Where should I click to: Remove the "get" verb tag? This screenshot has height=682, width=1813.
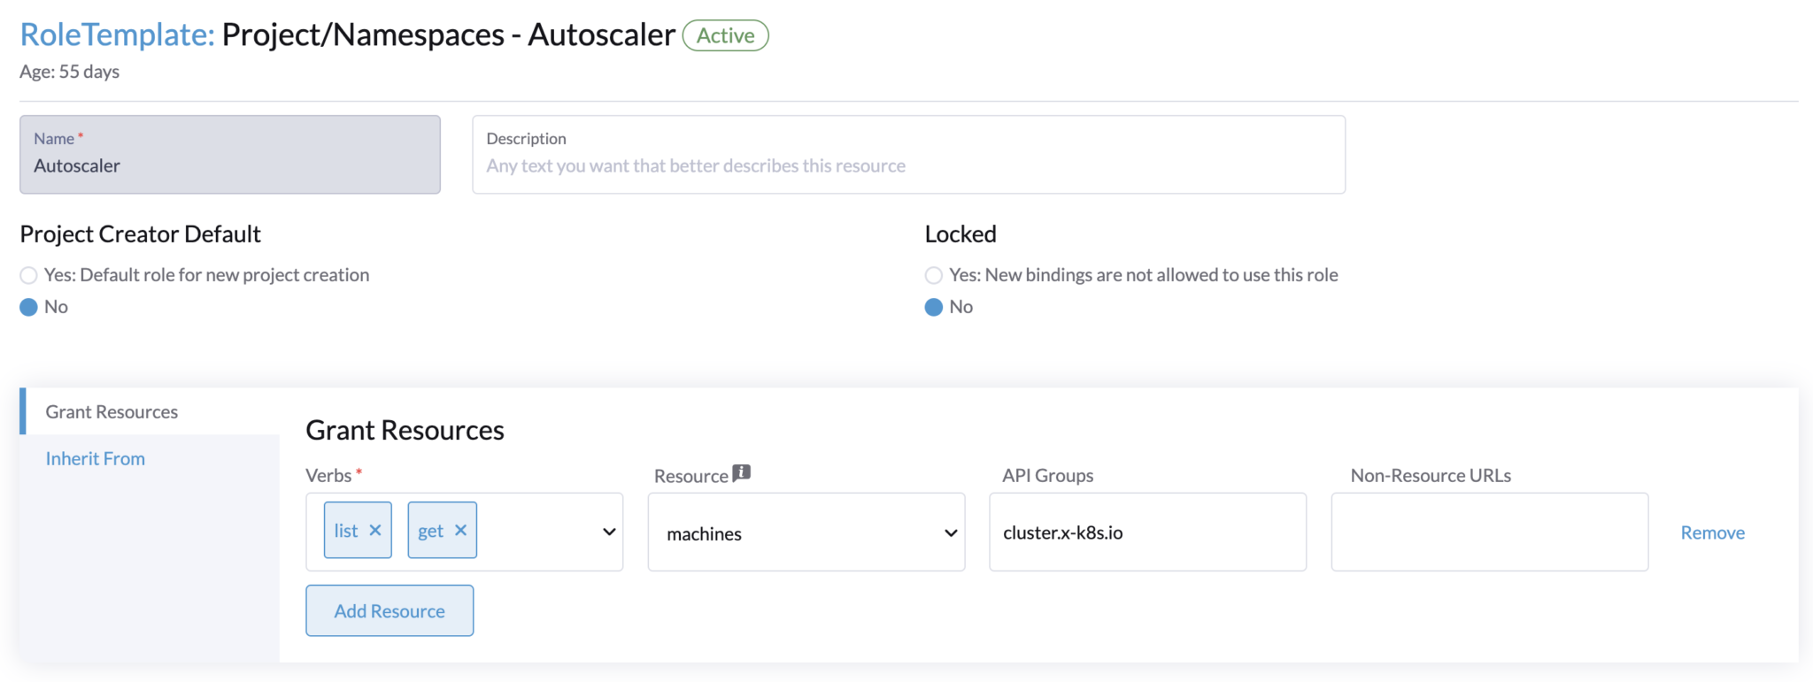pyautogui.click(x=460, y=531)
